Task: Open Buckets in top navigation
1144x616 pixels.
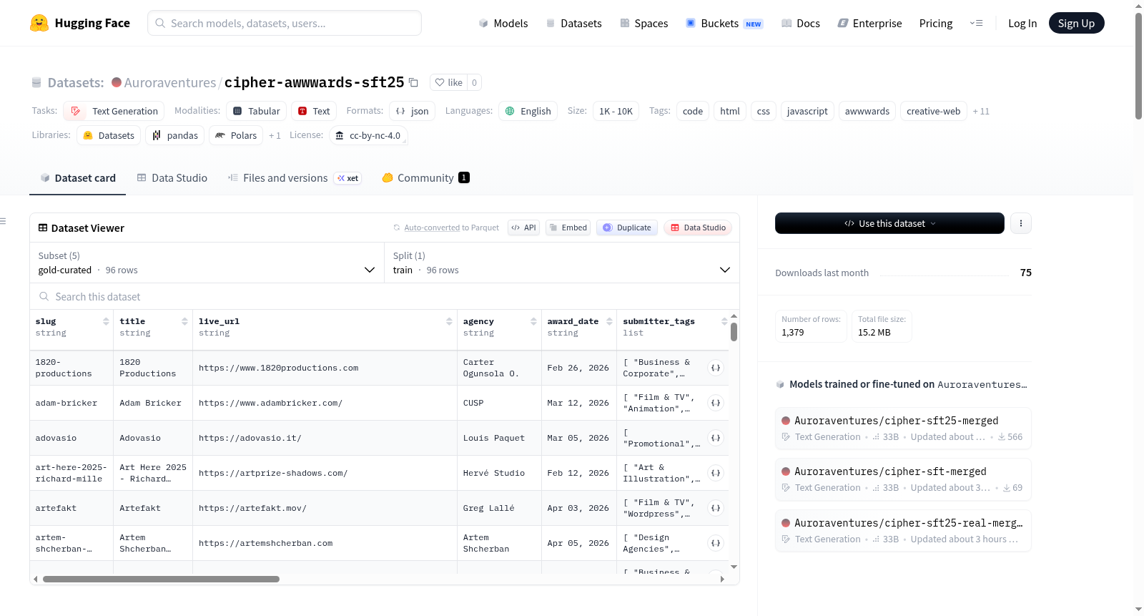Action: pyautogui.click(x=724, y=23)
